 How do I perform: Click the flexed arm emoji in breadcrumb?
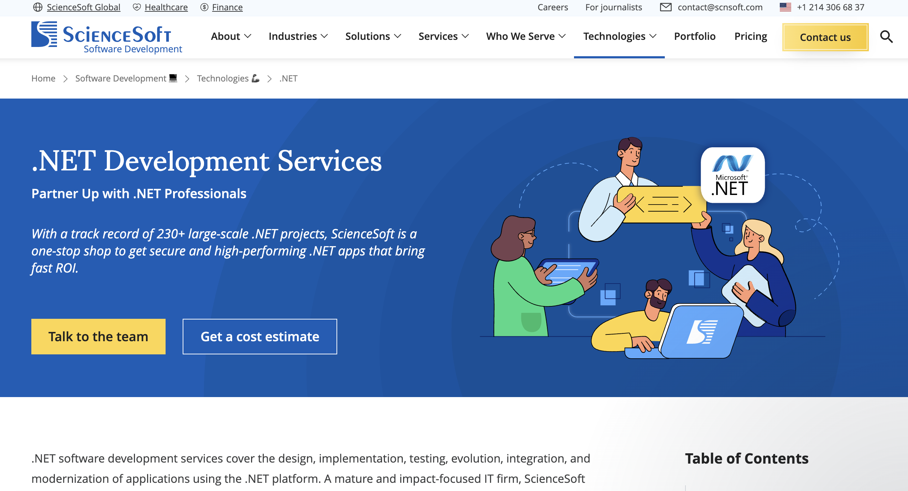click(x=255, y=78)
